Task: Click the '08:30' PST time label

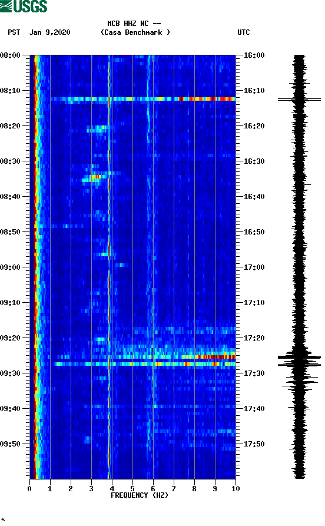Action: pos(10,161)
